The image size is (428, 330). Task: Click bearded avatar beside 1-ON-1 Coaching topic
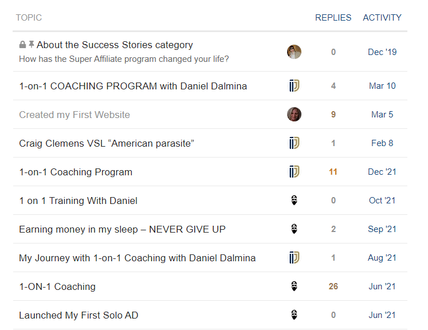(x=294, y=286)
